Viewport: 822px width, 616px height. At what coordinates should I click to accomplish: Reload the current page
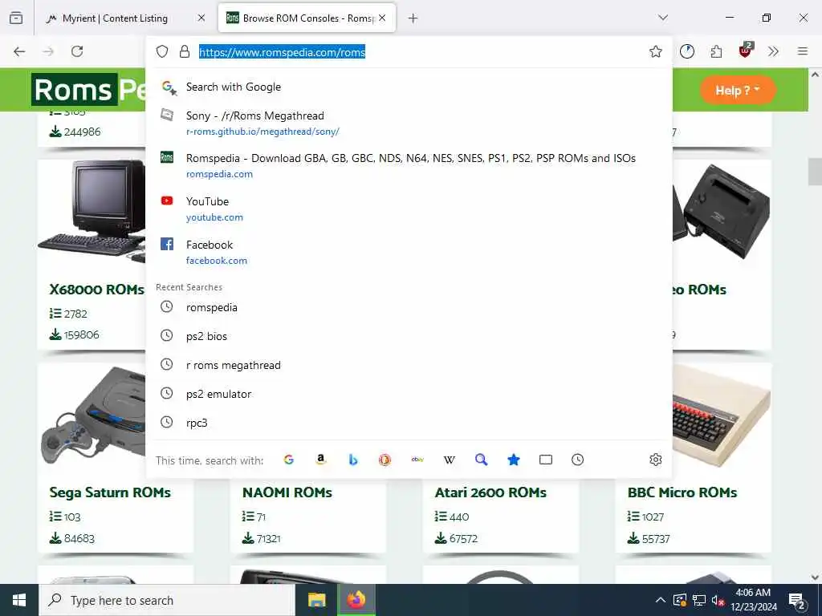click(77, 51)
